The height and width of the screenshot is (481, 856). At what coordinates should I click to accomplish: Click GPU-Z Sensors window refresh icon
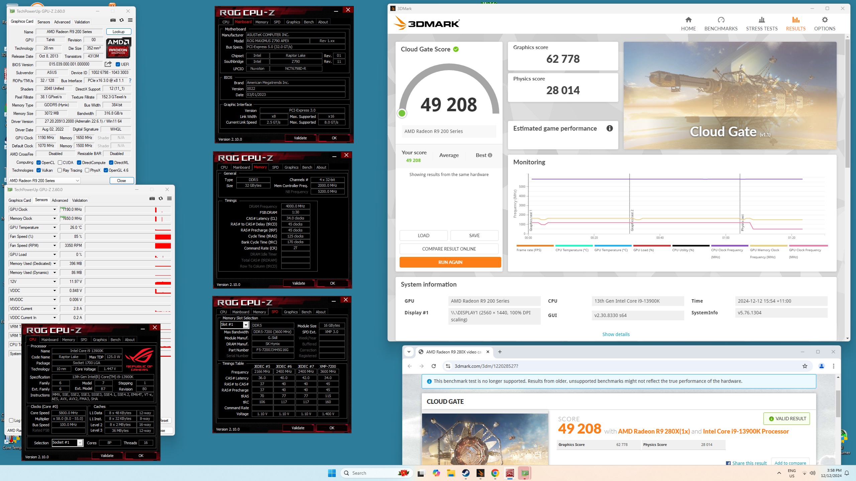point(161,198)
